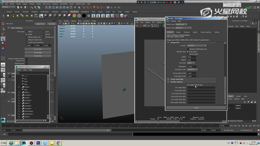Switch to the Indirect Lighting tab
260x146 pixels.
tap(206, 32)
